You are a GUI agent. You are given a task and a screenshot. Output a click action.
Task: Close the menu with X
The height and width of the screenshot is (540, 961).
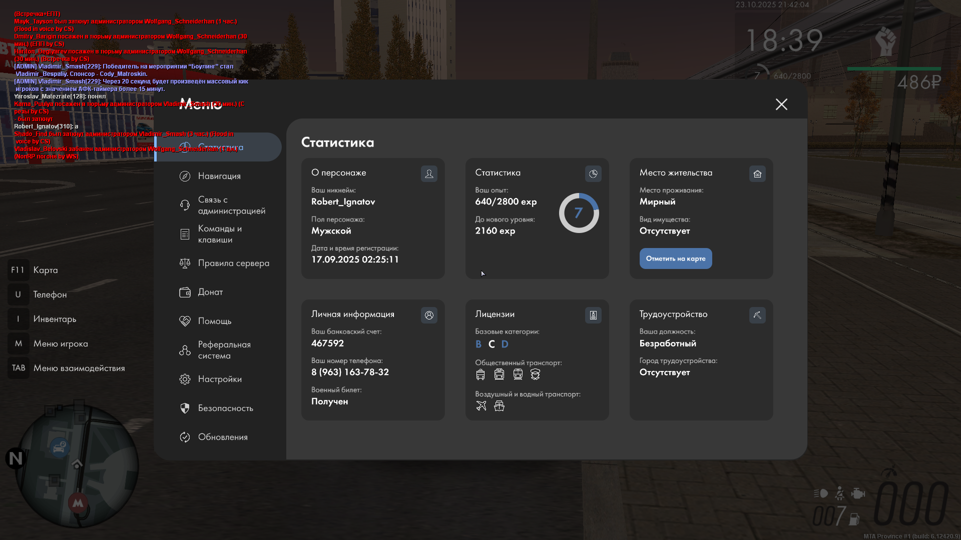point(781,104)
